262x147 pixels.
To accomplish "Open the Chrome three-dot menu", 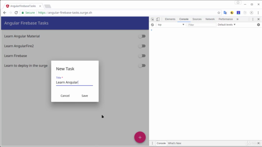I will [258, 13].
